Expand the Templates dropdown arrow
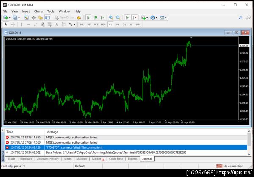 pyautogui.click(x=166, y=18)
